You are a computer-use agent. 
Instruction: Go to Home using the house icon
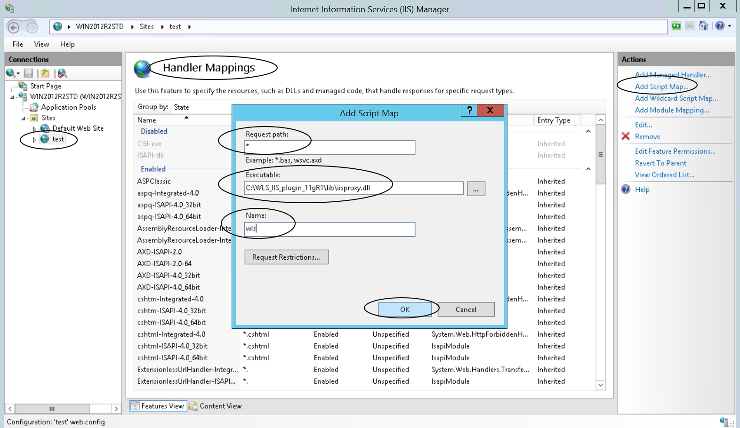coord(703,26)
